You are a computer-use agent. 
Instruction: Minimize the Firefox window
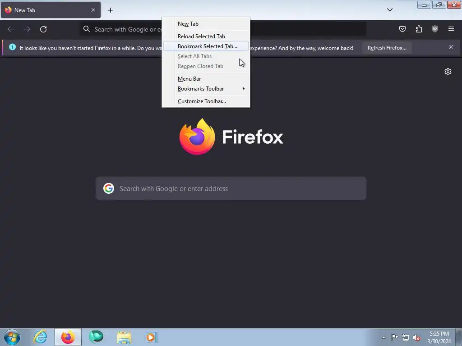[x=424, y=5]
